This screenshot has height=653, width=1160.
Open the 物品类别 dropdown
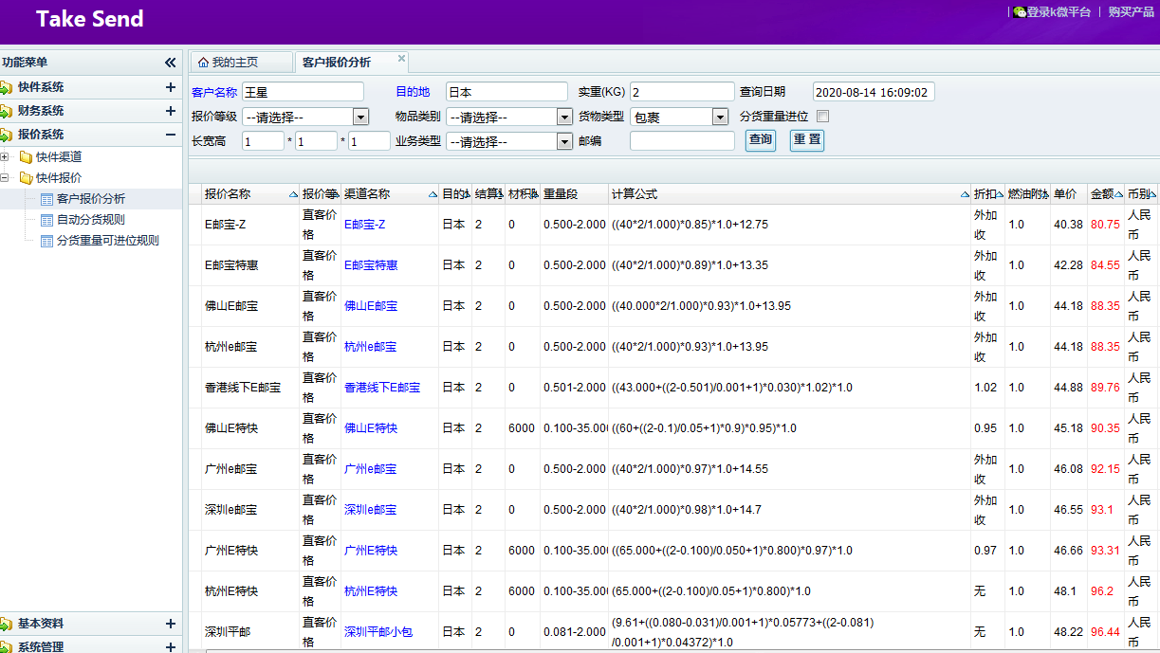tap(564, 118)
